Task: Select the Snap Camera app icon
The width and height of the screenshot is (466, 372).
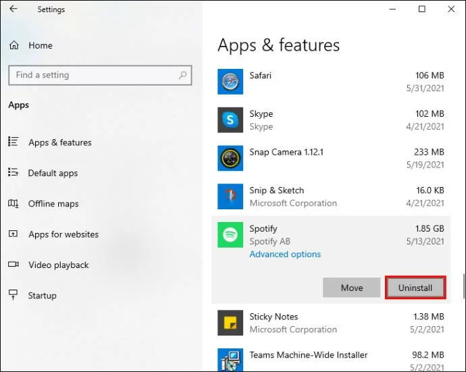Action: (230, 158)
